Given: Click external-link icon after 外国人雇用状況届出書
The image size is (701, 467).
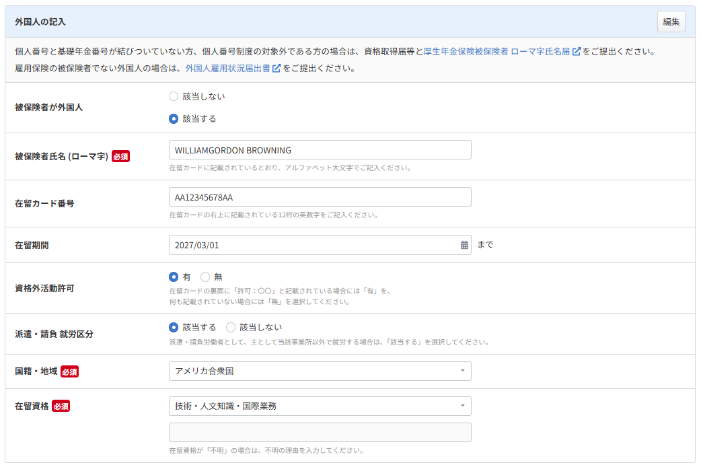Looking at the screenshot, I should (276, 68).
